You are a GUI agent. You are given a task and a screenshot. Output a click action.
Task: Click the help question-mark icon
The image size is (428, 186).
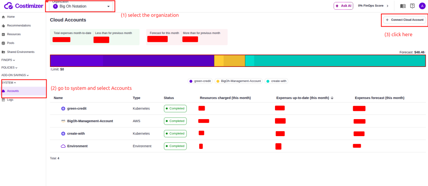pos(412,6)
